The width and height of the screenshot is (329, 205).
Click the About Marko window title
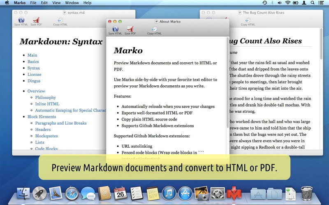coord(170,22)
